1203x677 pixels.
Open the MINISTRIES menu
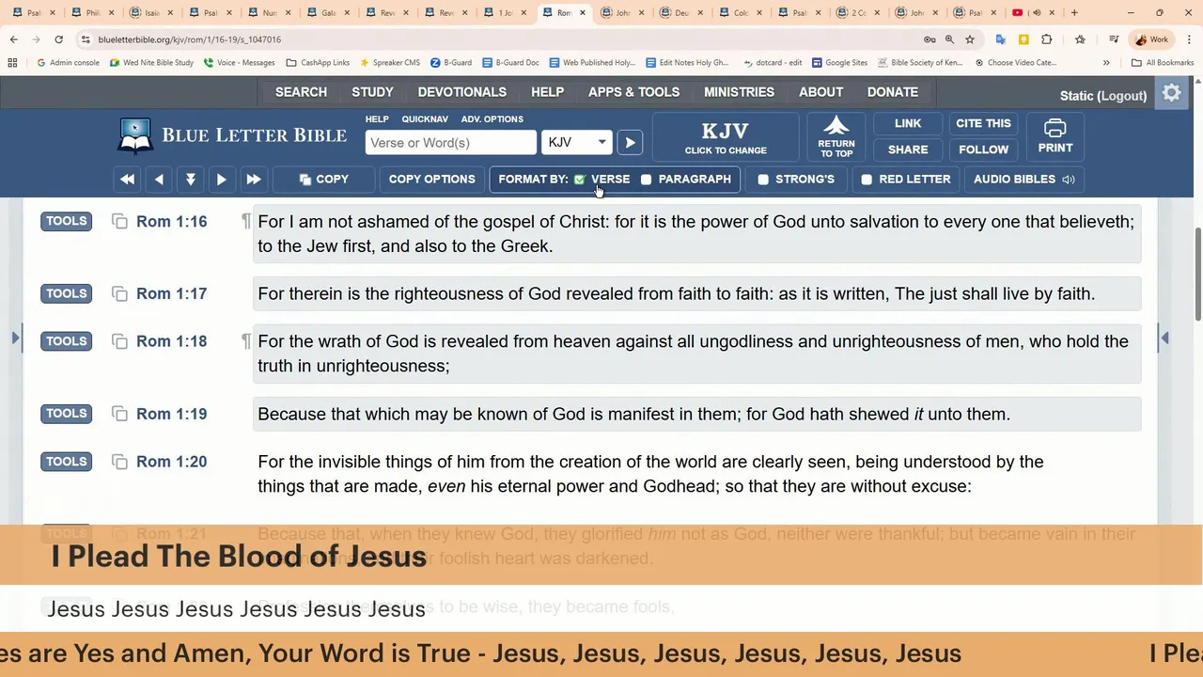click(739, 92)
